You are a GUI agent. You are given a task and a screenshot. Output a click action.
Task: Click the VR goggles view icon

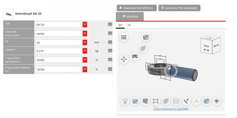pyautogui.click(x=135, y=56)
